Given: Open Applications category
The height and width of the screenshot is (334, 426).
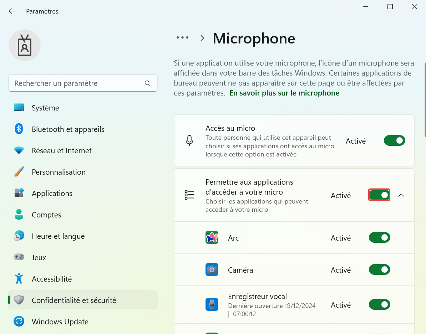Looking at the screenshot, I should (x=83, y=193).
